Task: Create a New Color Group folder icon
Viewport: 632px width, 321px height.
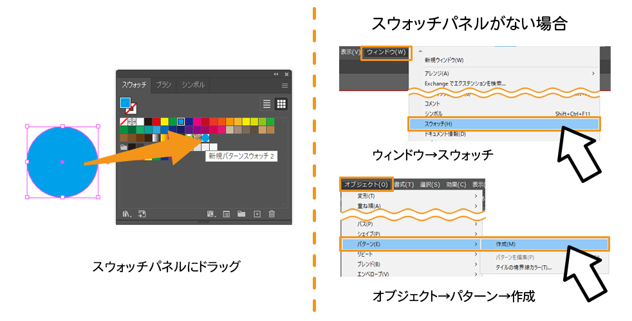Action: tap(241, 214)
